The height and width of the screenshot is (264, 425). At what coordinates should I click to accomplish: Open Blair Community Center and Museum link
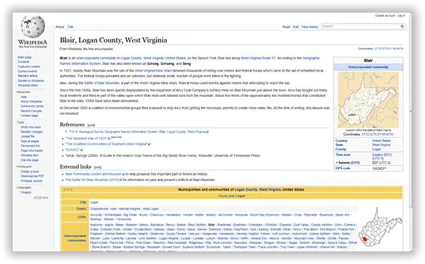point(93,174)
